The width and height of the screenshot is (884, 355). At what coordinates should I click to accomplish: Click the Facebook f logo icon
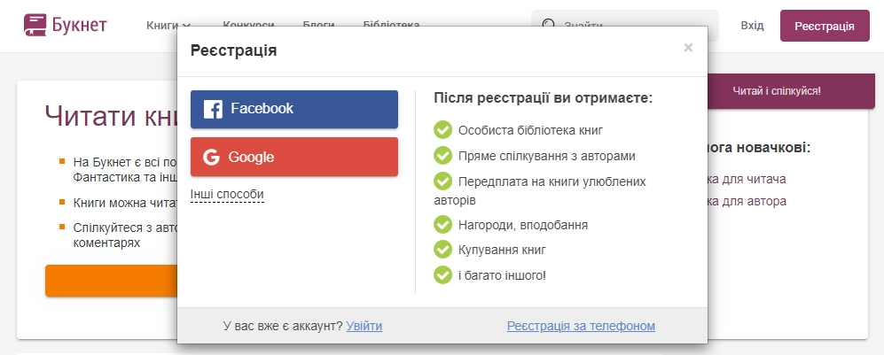click(213, 109)
